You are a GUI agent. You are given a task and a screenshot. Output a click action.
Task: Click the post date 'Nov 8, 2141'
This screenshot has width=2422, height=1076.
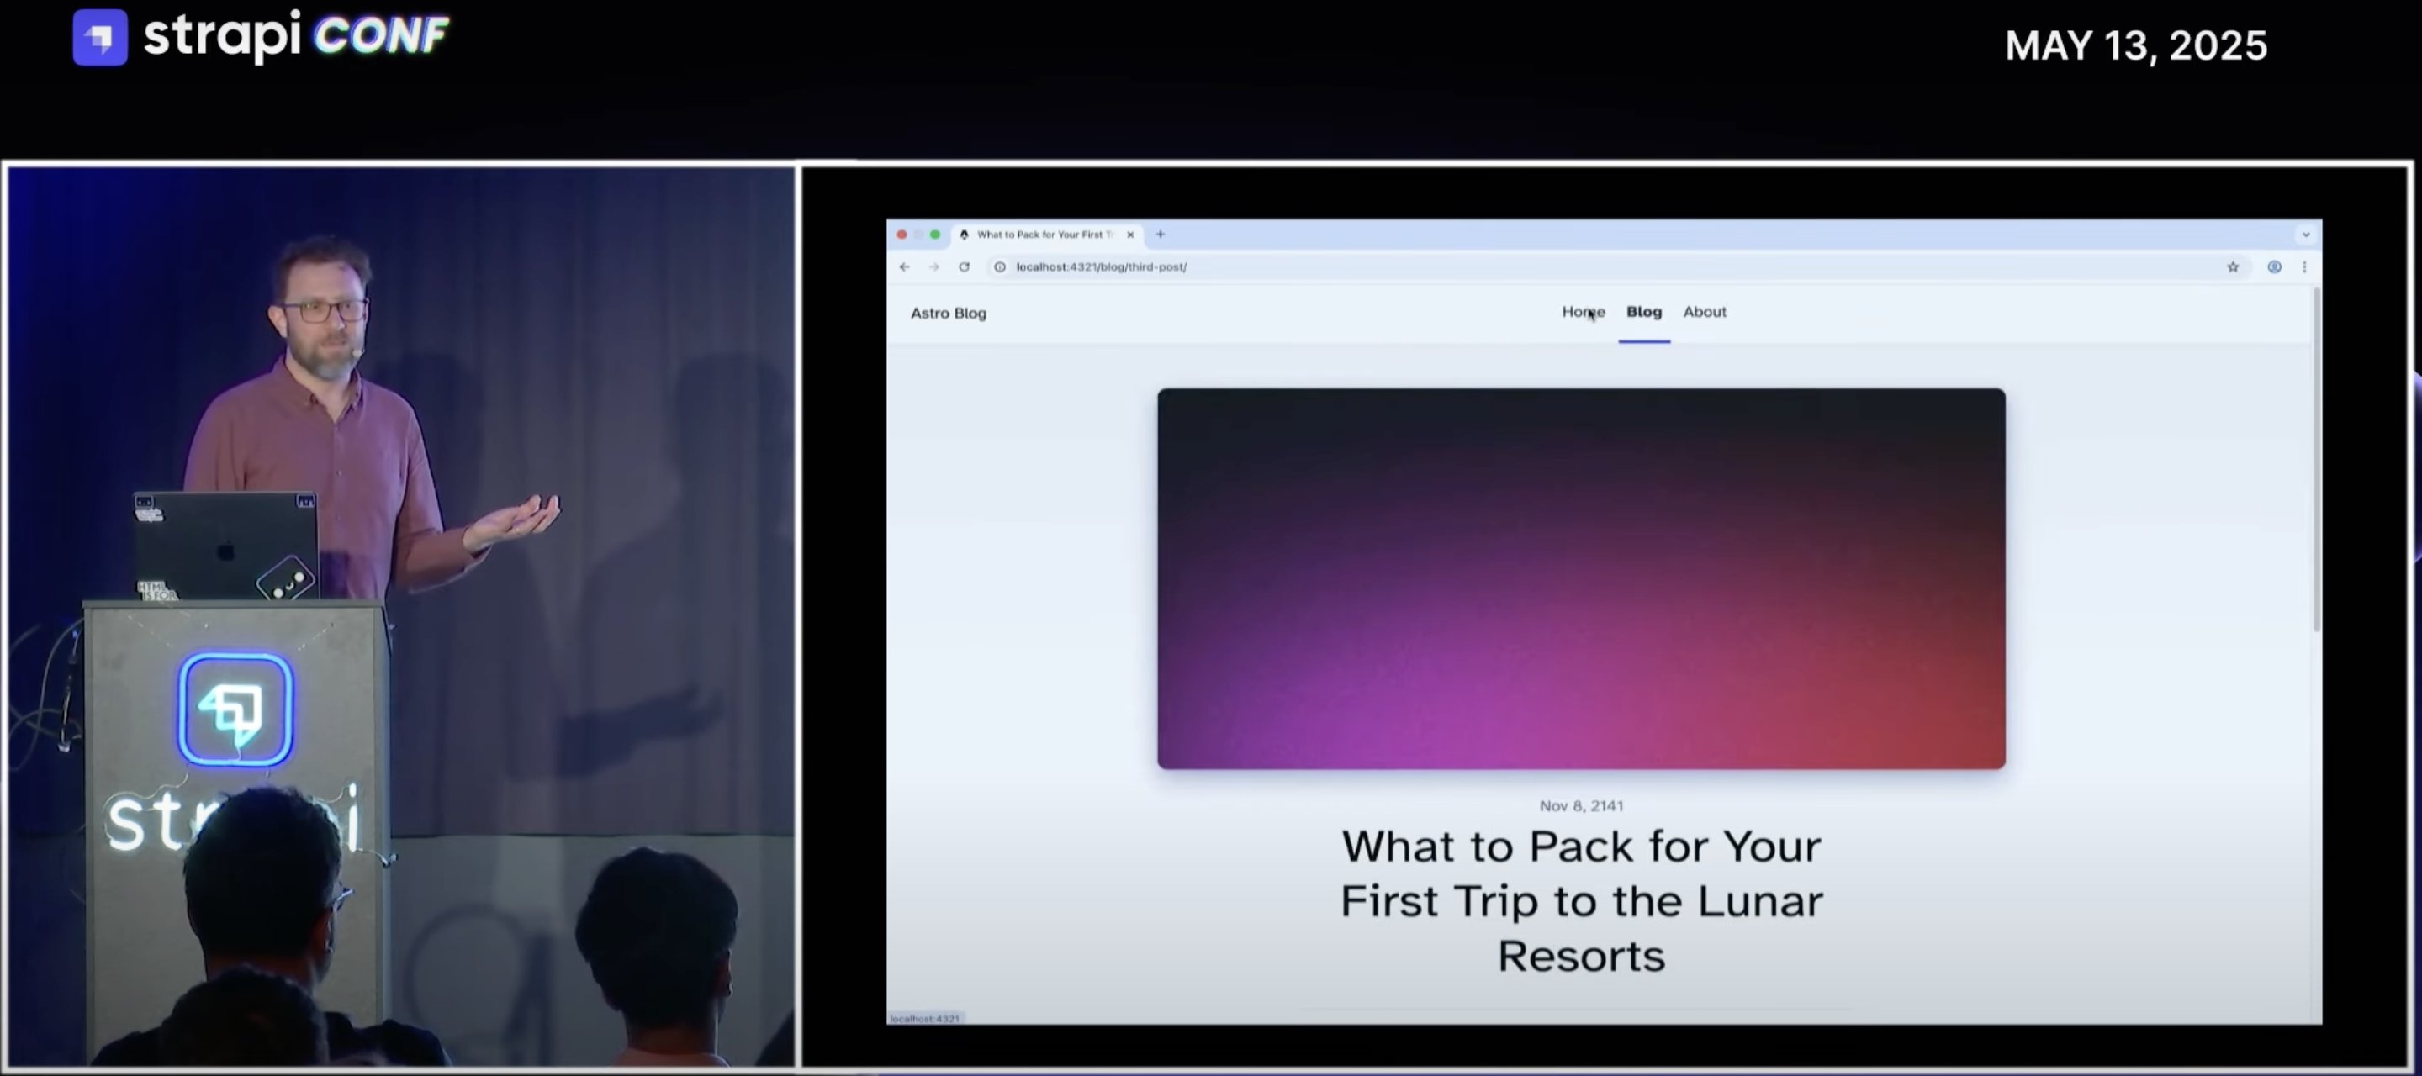[1580, 805]
